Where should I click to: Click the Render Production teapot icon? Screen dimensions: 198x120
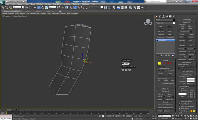coord(142,7)
